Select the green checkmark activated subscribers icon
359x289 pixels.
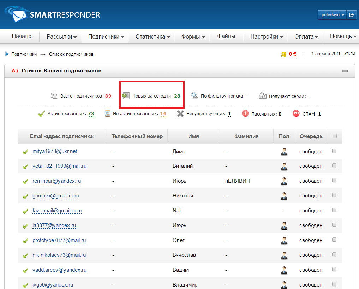point(41,113)
